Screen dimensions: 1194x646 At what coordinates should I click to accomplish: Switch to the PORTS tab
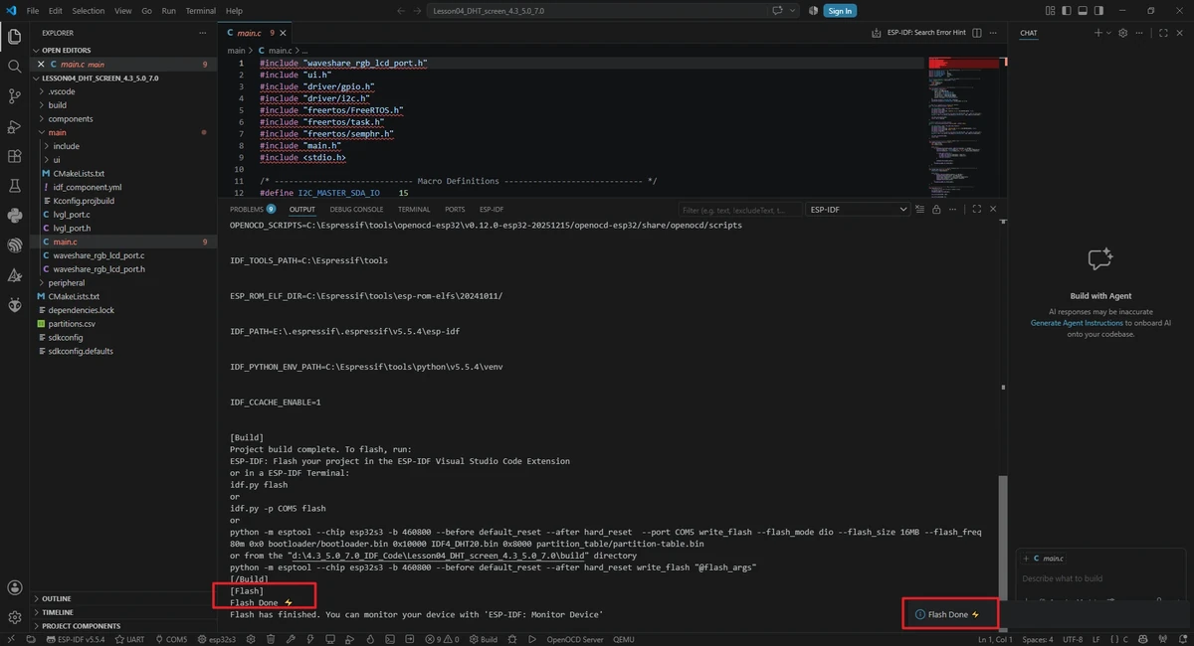(455, 210)
